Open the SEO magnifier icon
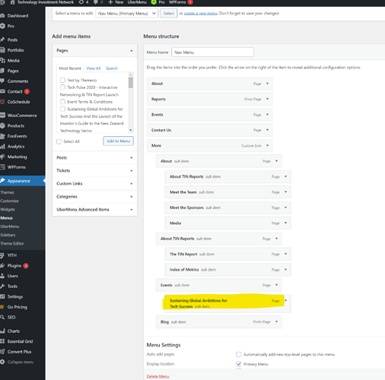 coord(2,317)
